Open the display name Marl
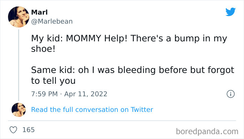This screenshot has width=244, height=139. pos(40,12)
